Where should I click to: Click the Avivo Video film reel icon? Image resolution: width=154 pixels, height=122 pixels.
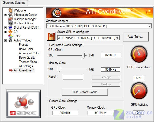(10, 40)
